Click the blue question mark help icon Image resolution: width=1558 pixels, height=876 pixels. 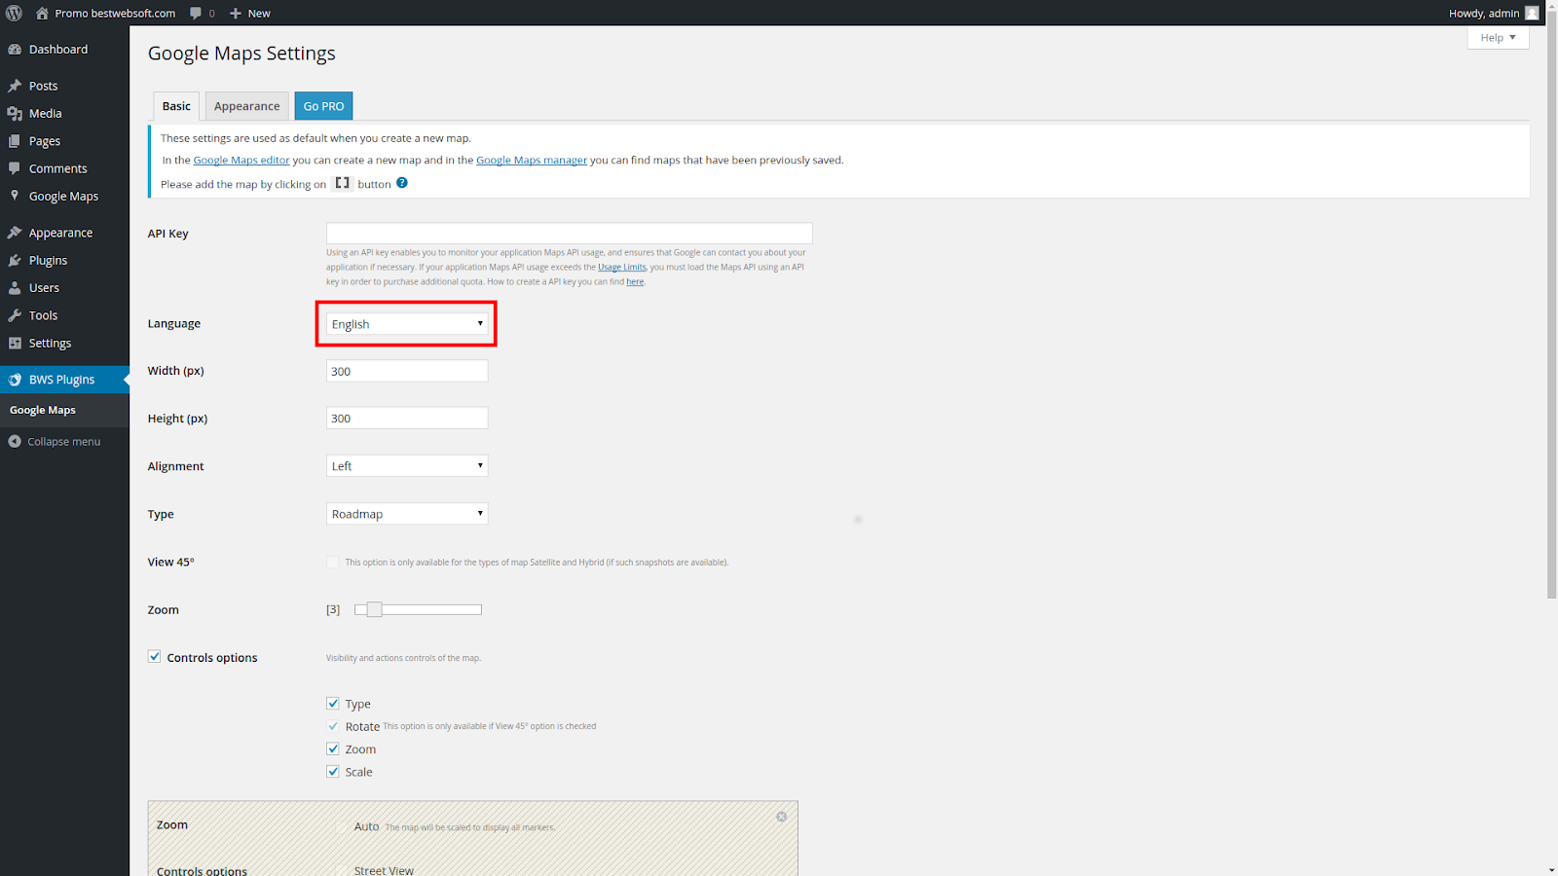pyautogui.click(x=402, y=183)
